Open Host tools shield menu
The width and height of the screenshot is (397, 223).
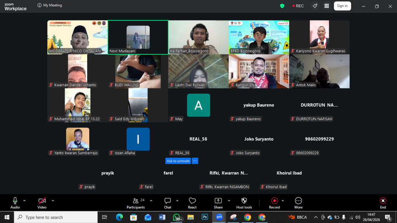point(244,202)
